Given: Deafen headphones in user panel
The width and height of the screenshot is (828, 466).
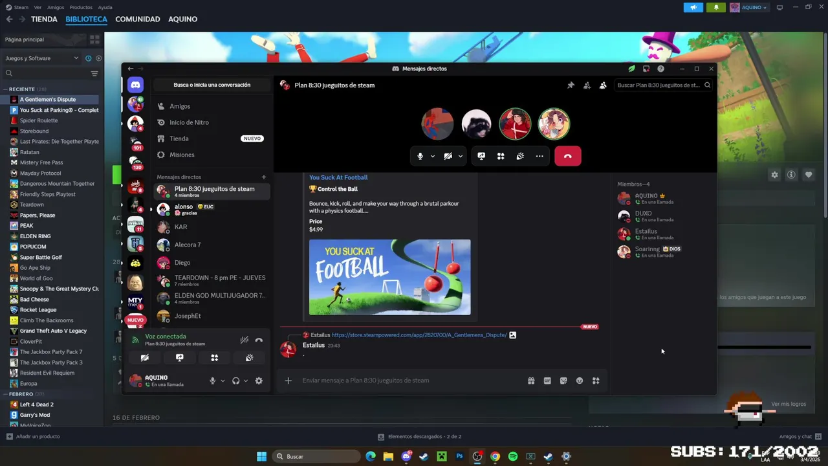Looking at the screenshot, I should pyautogui.click(x=235, y=381).
